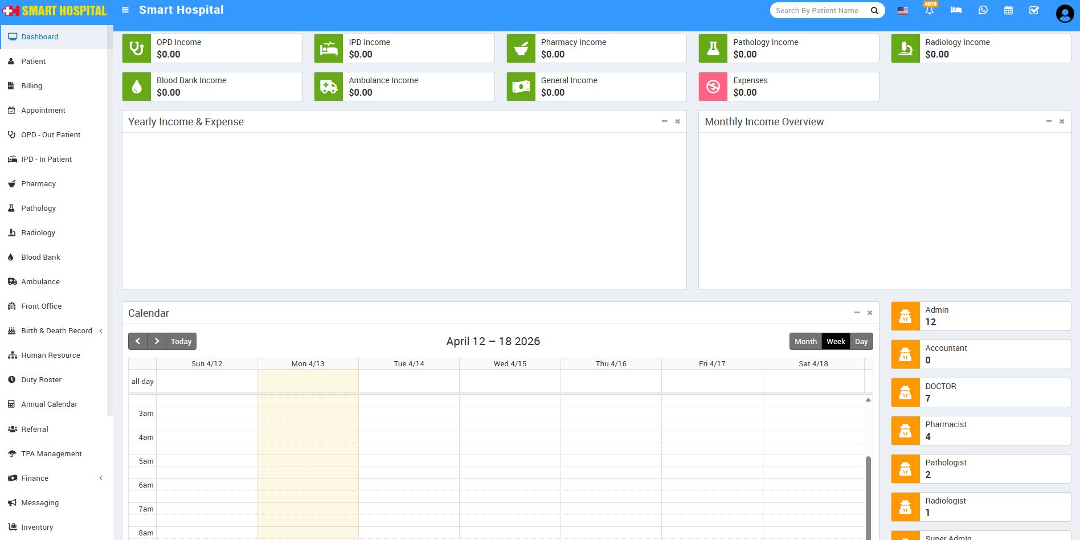Open the calendar icon in top bar

click(x=1008, y=10)
